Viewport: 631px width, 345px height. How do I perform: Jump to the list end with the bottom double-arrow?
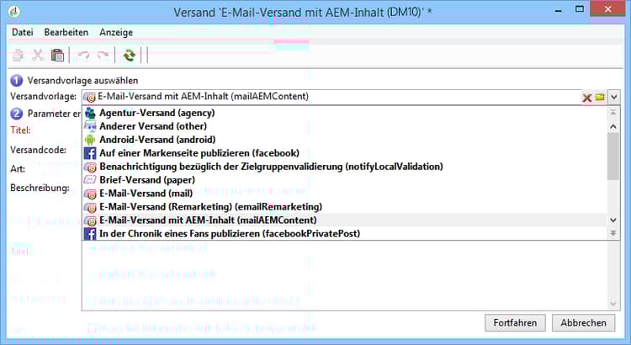click(613, 233)
